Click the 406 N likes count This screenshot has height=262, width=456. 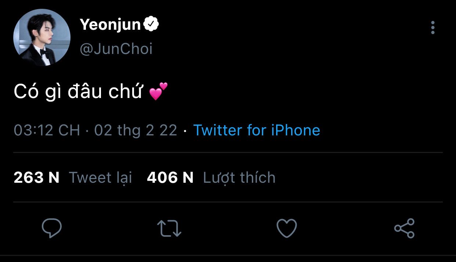point(170,178)
